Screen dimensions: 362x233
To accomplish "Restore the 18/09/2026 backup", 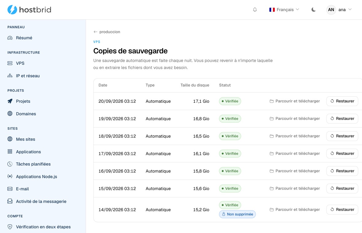I will coord(342,136).
